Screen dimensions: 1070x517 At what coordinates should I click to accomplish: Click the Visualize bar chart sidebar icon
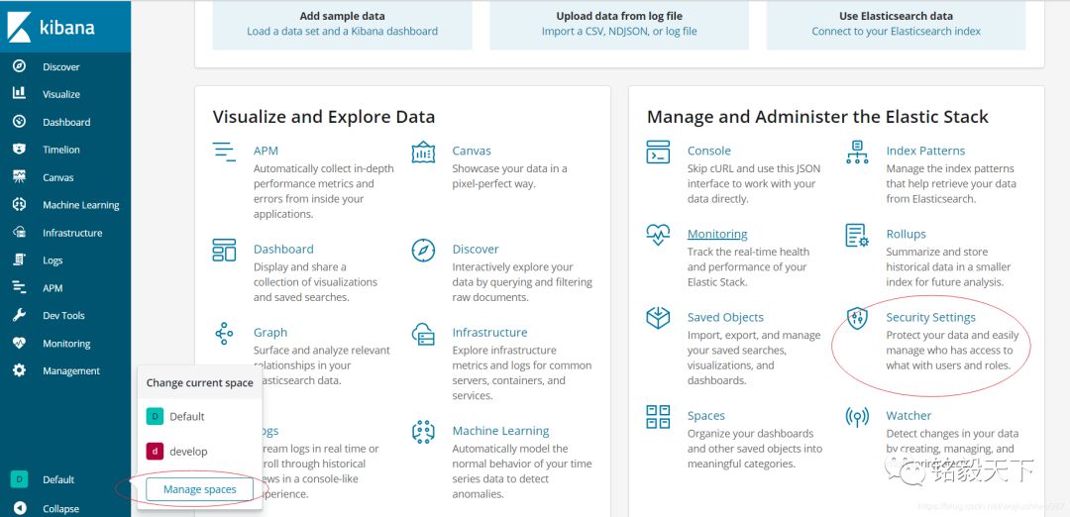19,93
